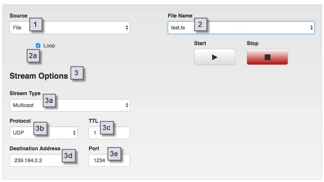Click callout marker 3c on TTL
The height and width of the screenshot is (182, 324).
coord(107,128)
